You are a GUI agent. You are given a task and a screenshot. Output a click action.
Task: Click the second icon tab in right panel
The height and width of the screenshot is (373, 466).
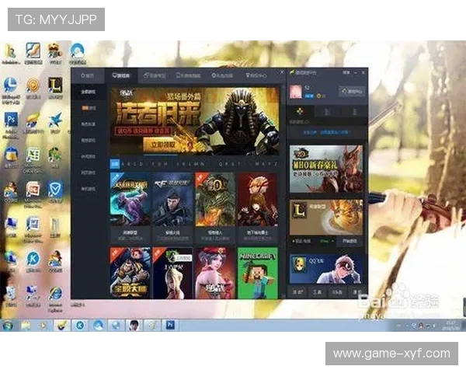coord(327,112)
